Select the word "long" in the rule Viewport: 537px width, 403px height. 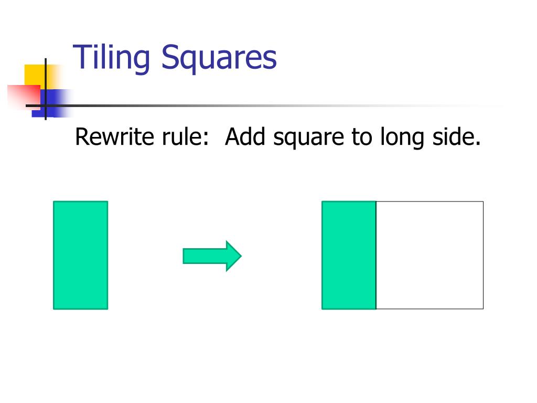pos(402,137)
